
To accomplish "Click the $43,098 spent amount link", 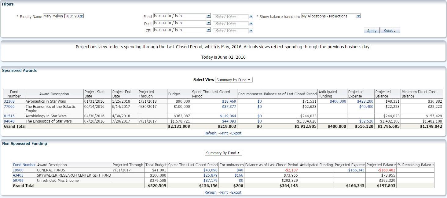I will pos(211,170).
